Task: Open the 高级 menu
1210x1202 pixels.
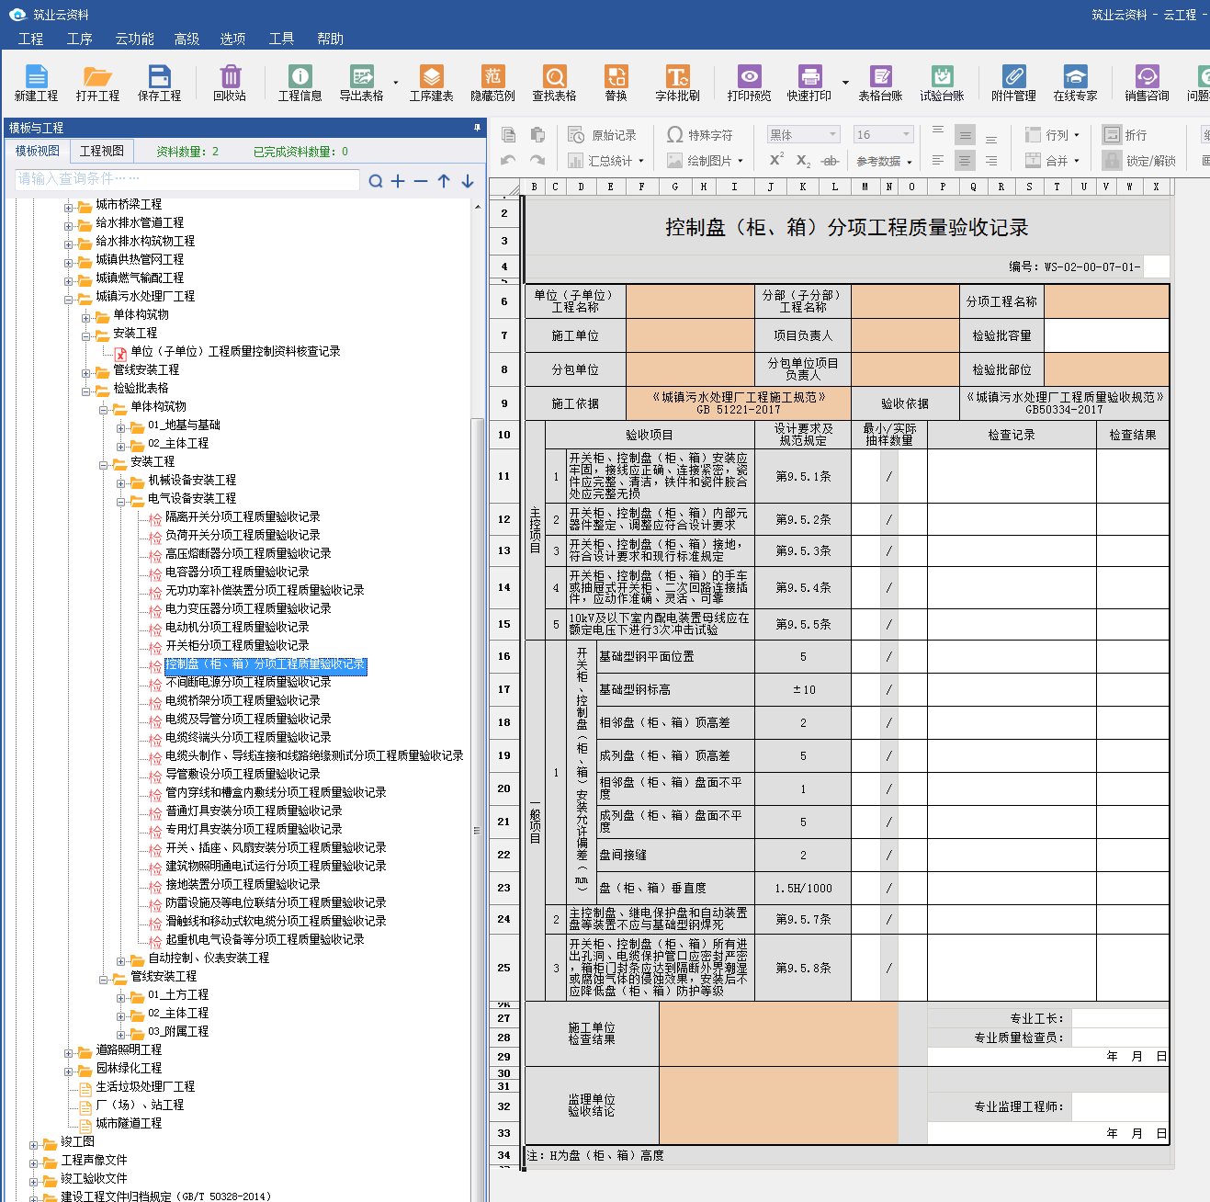Action: tap(187, 39)
